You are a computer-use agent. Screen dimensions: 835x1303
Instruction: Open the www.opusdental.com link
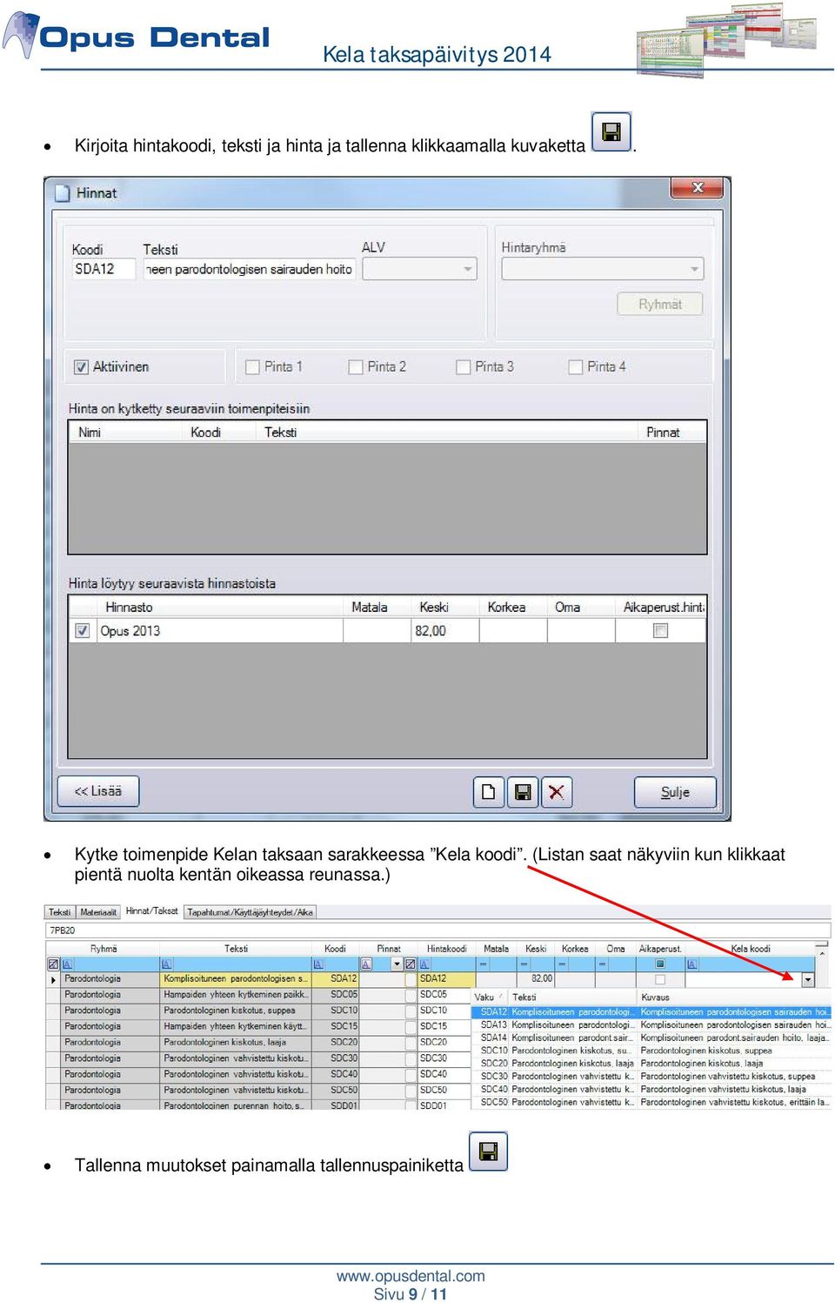[x=411, y=1276]
